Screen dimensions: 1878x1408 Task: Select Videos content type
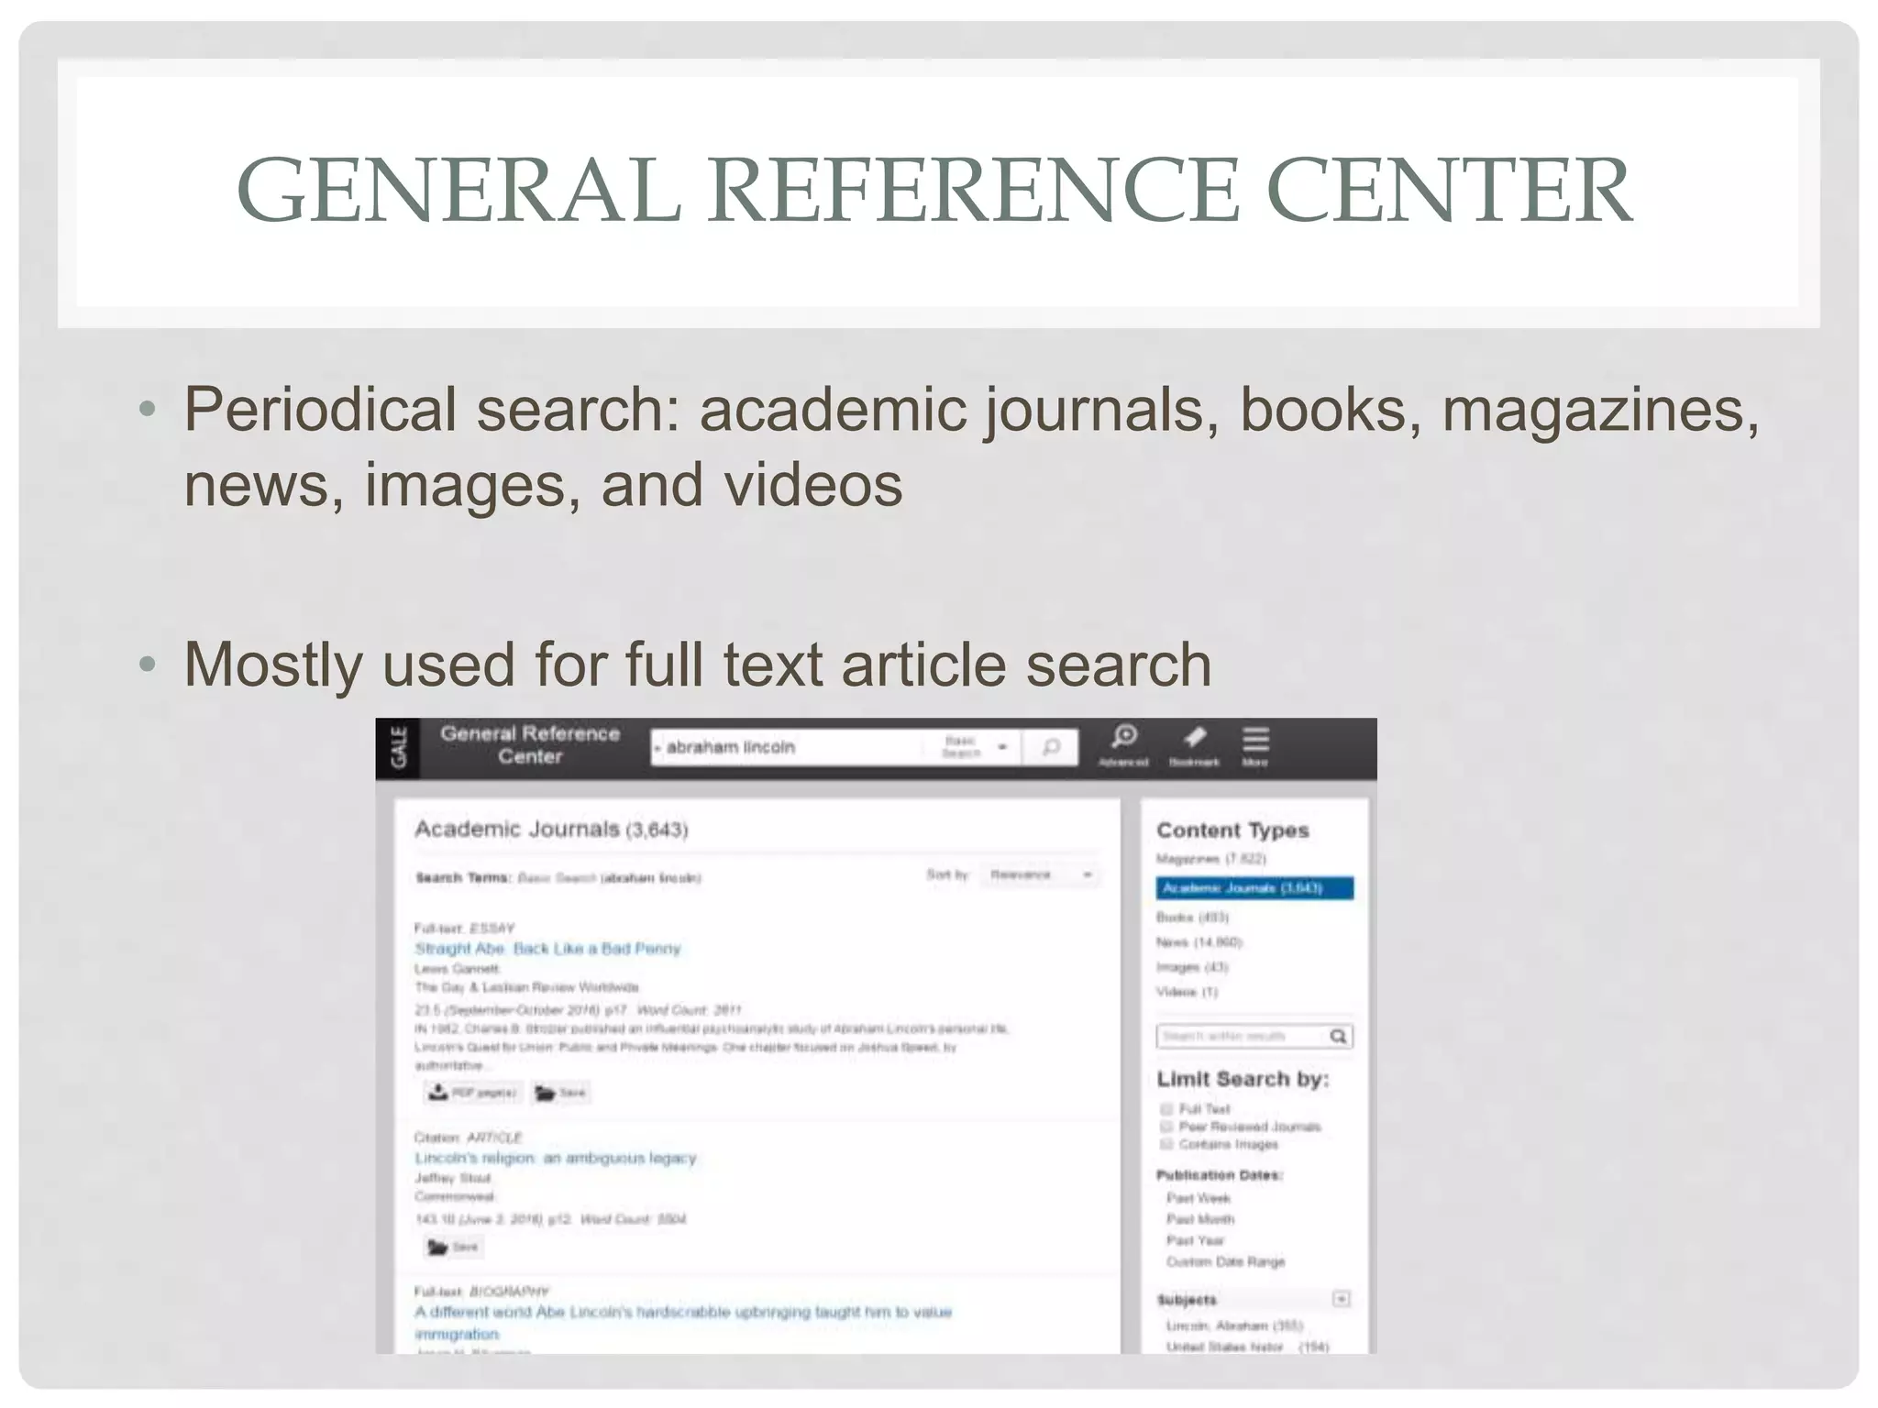(1188, 992)
